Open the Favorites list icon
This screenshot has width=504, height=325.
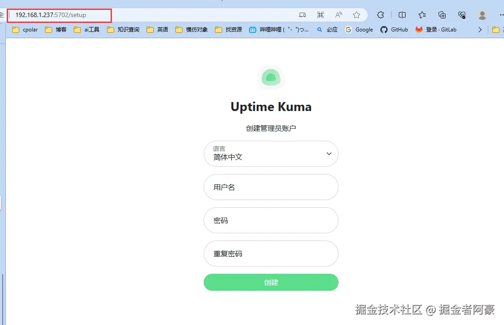422,15
